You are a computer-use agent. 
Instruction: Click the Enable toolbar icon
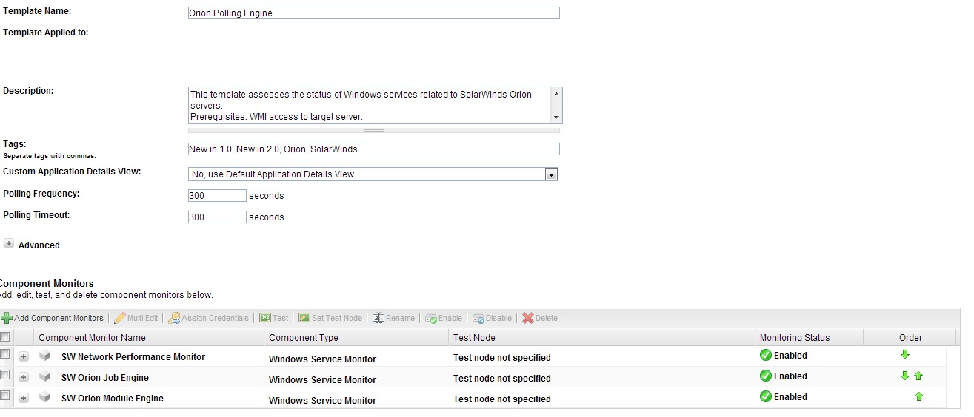[x=431, y=319]
